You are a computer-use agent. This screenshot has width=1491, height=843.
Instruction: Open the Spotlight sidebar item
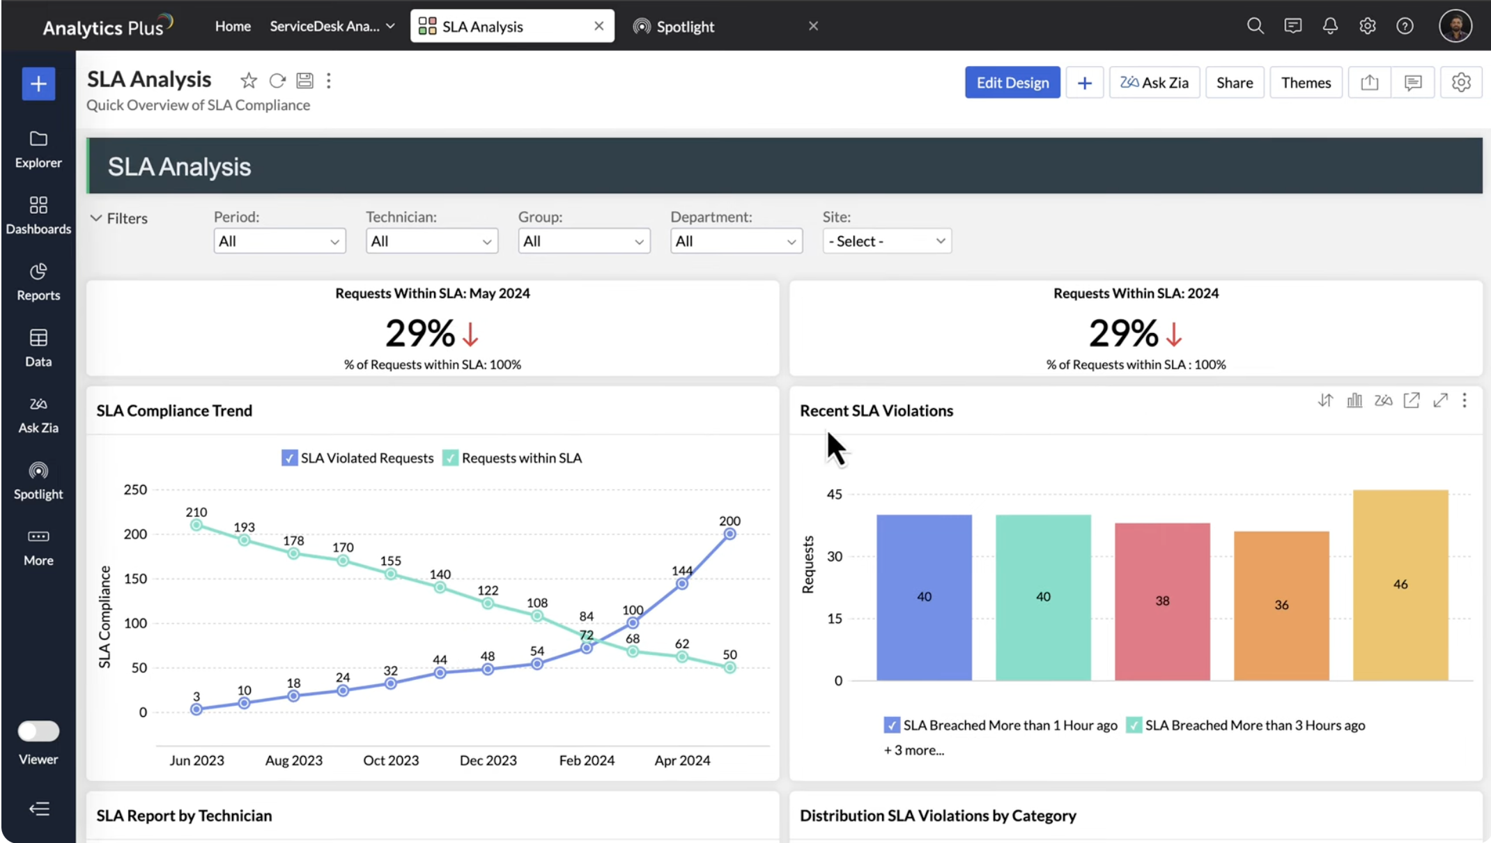tap(38, 481)
